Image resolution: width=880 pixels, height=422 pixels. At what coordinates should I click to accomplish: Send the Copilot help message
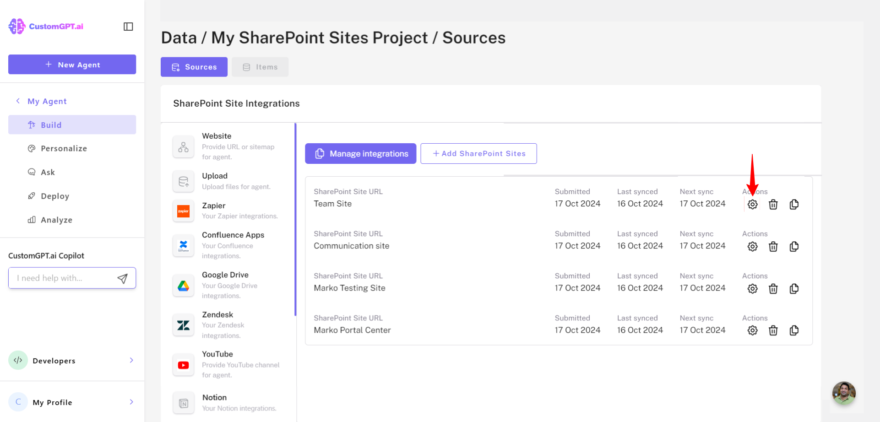click(122, 278)
